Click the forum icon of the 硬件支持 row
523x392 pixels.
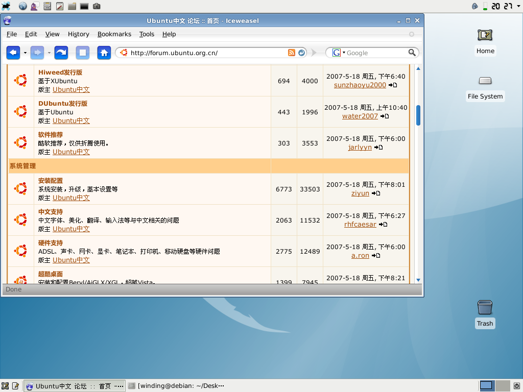(x=20, y=251)
